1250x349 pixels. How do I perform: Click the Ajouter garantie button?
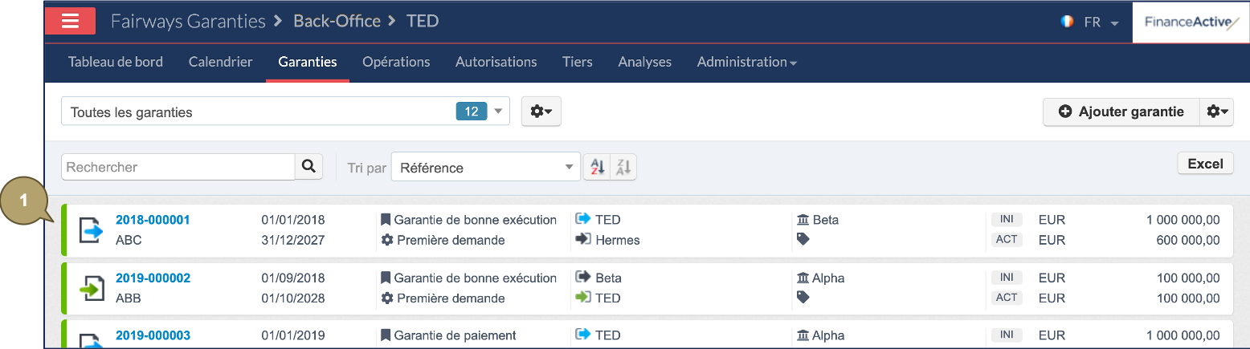pyautogui.click(x=1121, y=112)
